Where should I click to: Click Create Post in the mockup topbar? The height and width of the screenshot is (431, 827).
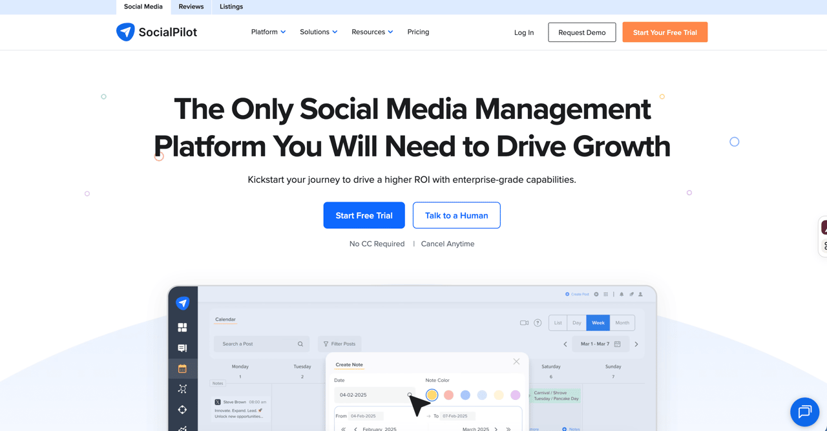pyautogui.click(x=577, y=294)
